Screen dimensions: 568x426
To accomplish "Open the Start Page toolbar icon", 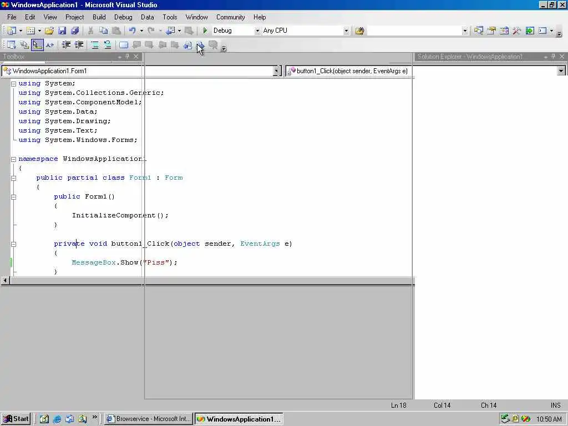I will click(x=530, y=31).
